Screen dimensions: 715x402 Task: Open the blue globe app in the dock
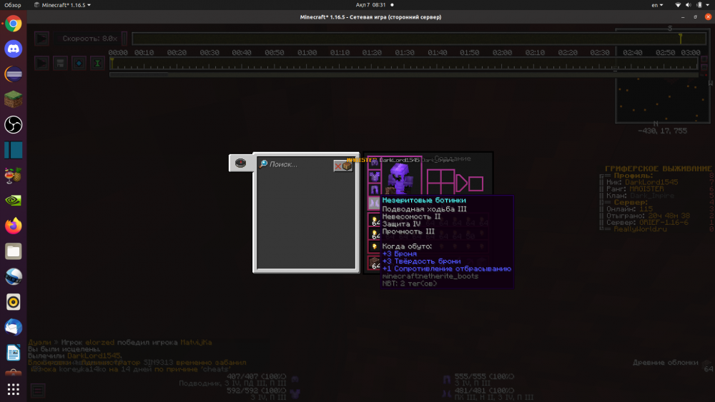(x=13, y=276)
